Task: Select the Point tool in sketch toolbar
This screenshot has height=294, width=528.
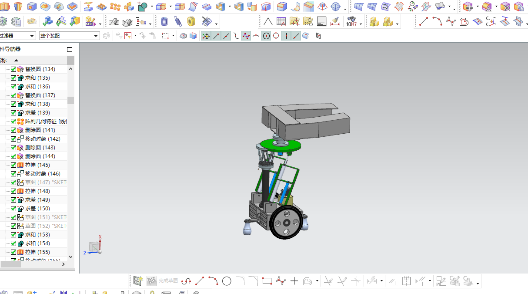Action: 294,281
